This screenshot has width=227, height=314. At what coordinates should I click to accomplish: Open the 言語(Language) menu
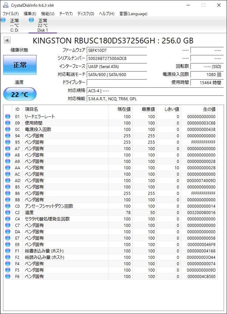pyautogui.click(x=133, y=14)
